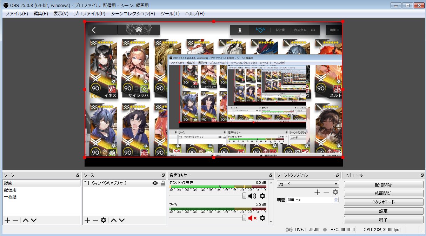Click the CPU: 2.8%, 30.00 fps status text

pos(381,230)
